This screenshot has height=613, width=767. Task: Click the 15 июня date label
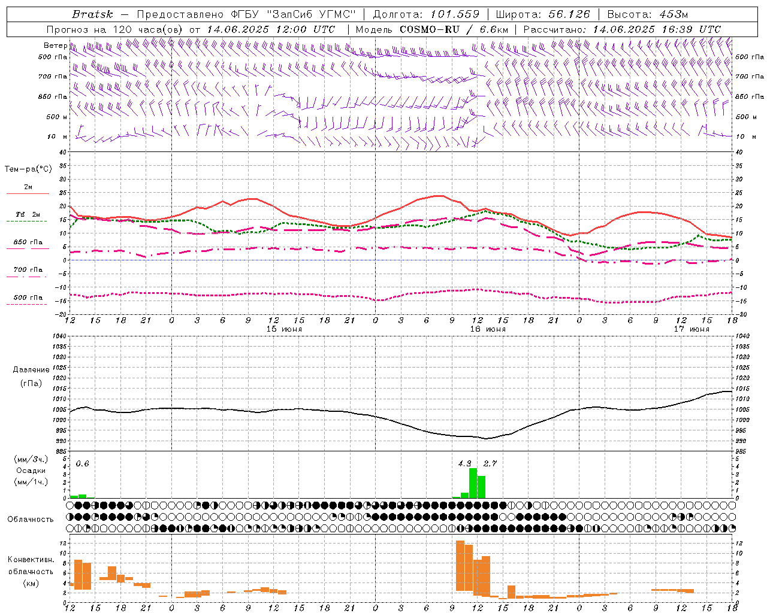[x=284, y=329]
